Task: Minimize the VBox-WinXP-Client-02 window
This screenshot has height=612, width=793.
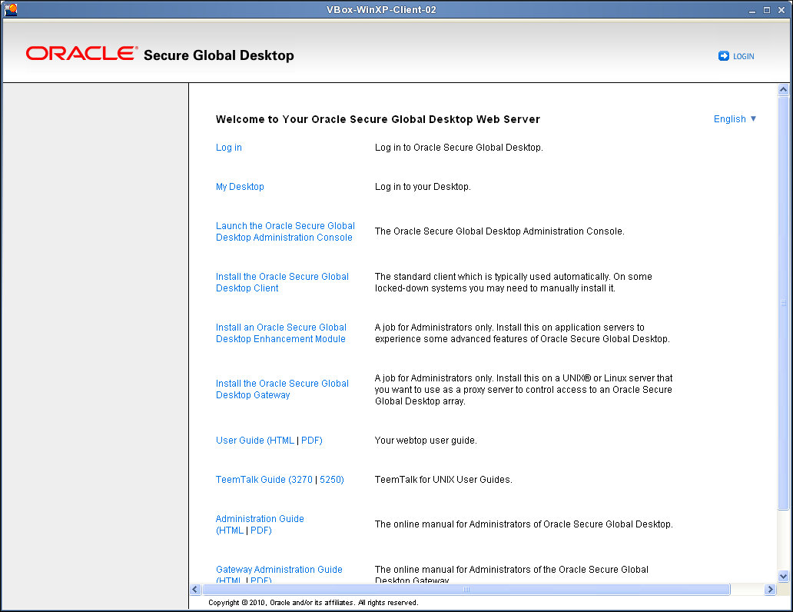Action: click(752, 10)
